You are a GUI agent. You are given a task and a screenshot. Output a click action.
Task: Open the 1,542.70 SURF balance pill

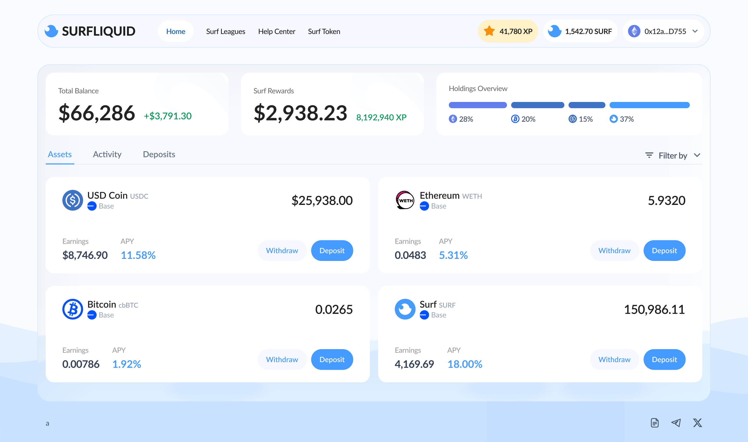pyautogui.click(x=580, y=31)
